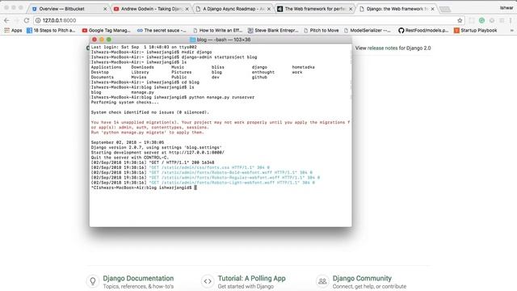This screenshot has width=517, height=291.
Task: Click the 'GET / HTTP/1.1 200' log line
Action: click(153, 162)
